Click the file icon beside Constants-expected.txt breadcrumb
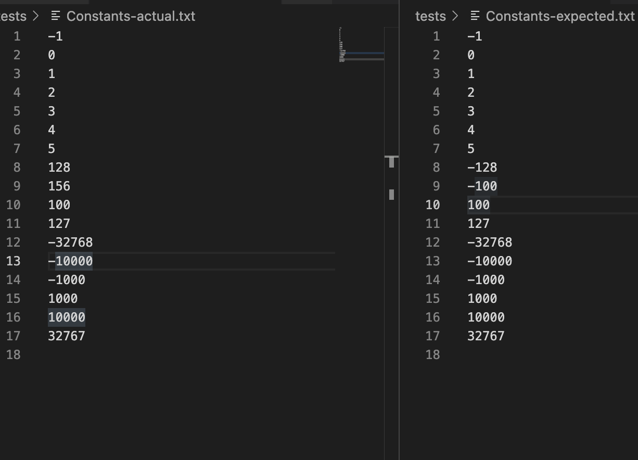Screen dimensions: 638x460 [x=475, y=16]
